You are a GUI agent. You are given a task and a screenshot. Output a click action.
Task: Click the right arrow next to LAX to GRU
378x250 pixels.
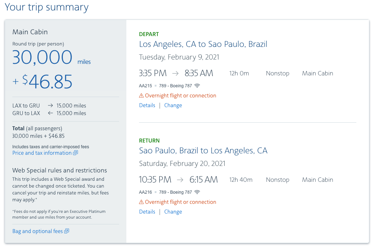pos(50,106)
